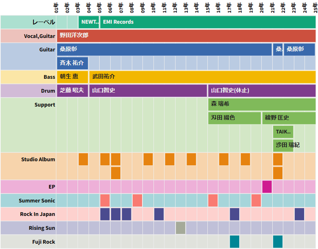Click the 08年 Summer Sonic block

pyautogui.click(x=137, y=200)
